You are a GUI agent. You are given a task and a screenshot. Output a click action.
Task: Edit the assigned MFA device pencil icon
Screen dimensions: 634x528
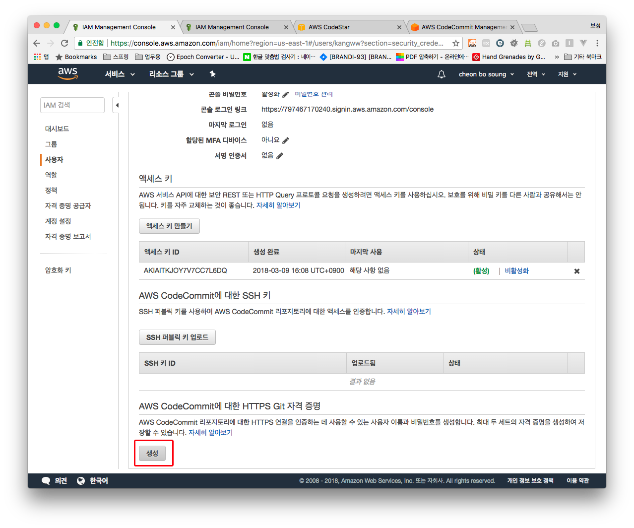[x=286, y=140]
